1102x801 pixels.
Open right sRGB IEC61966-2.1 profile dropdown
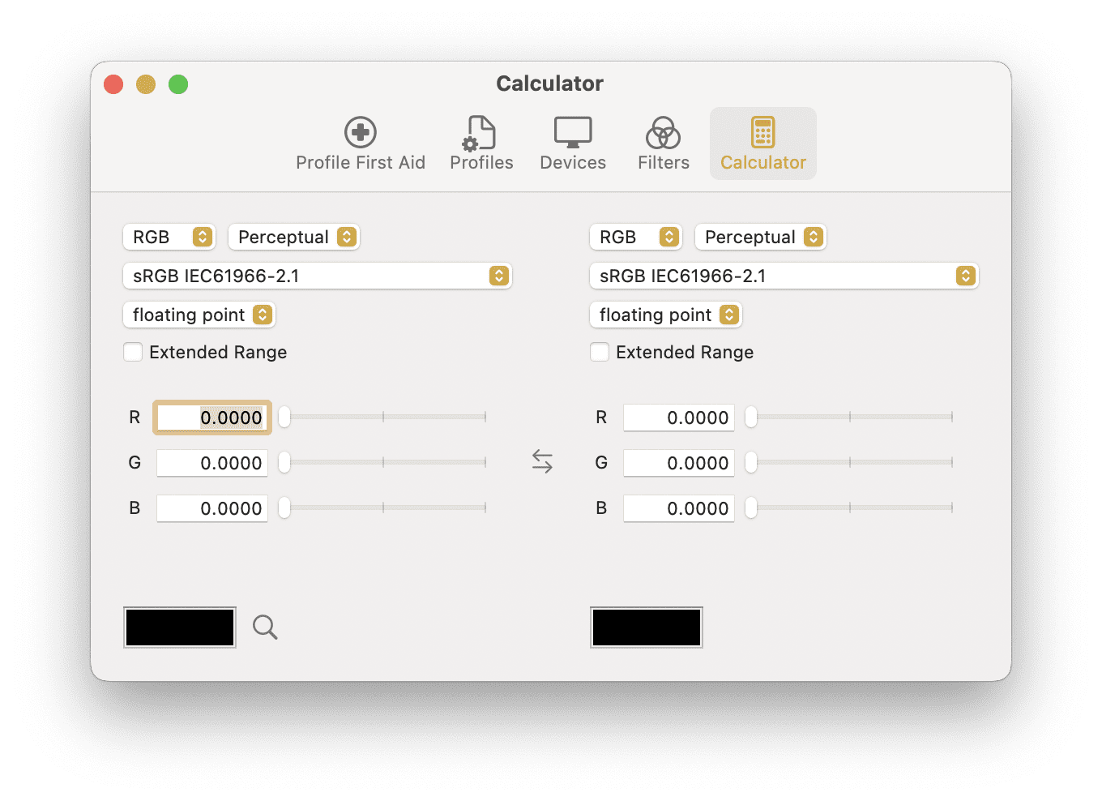coord(784,276)
